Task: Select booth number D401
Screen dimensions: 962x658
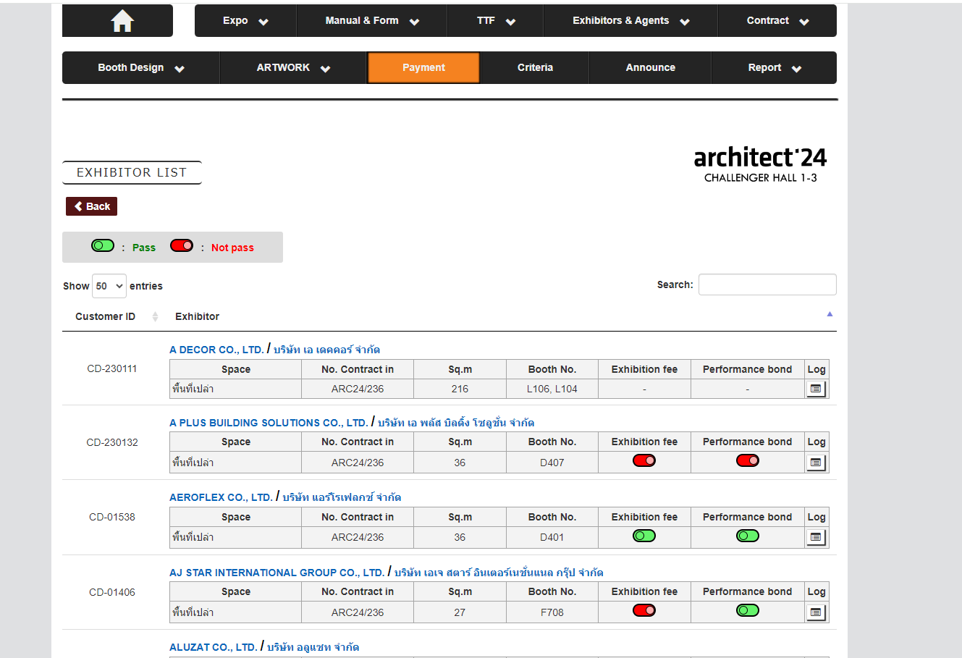Action: pos(552,537)
